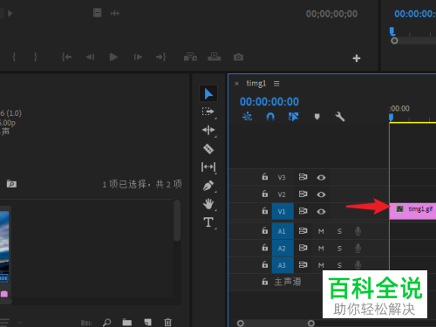Toggle sync lock on V1

click(x=303, y=211)
